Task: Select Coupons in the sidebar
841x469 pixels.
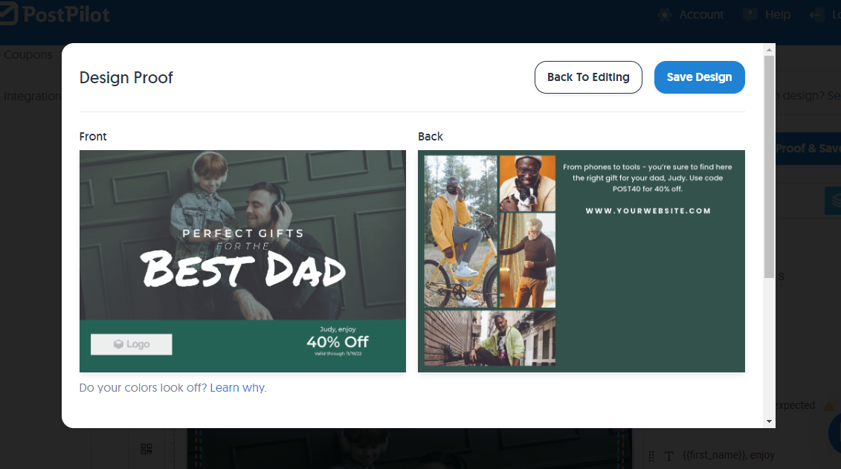Action: coord(28,55)
